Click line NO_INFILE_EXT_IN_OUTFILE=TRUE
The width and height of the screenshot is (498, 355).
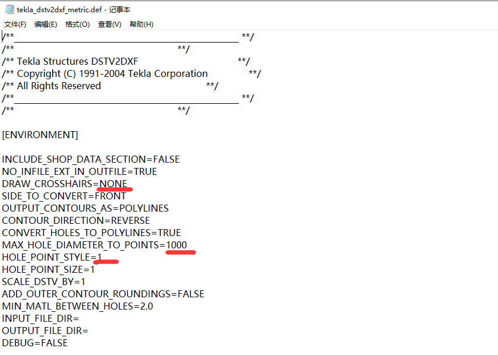(79, 171)
